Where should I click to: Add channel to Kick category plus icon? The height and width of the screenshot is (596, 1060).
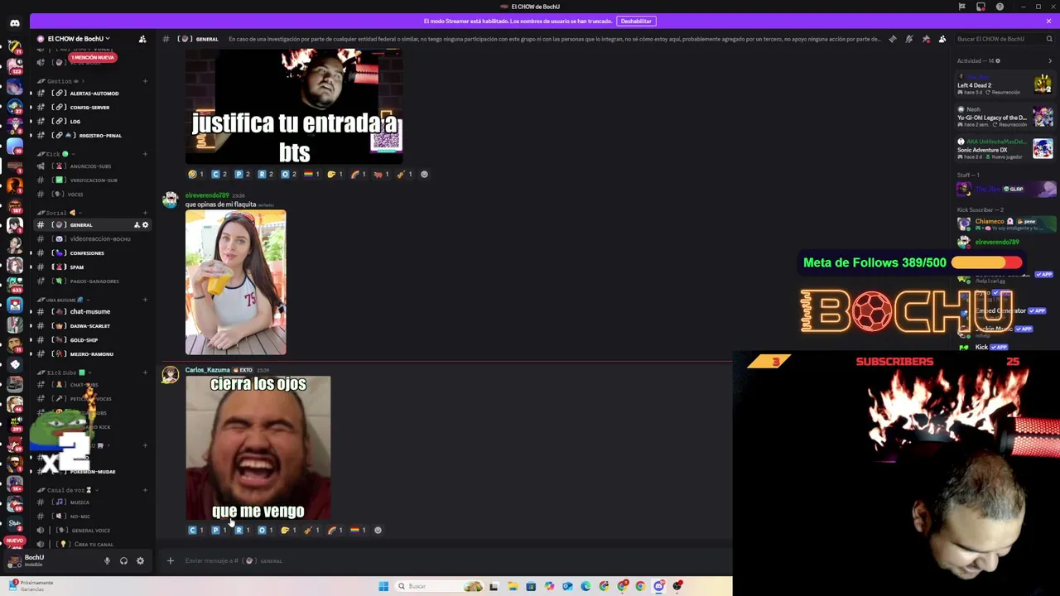click(x=145, y=154)
